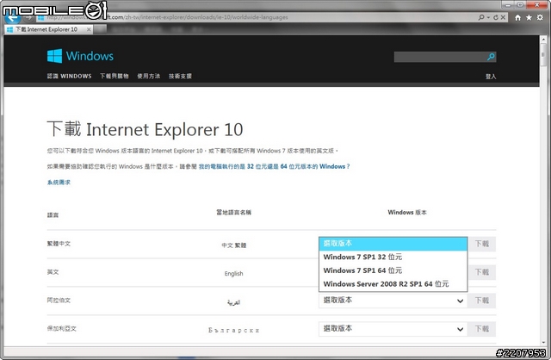Click 下載 button for 阿拉伯文 row
Screen dimensions: 551x360
[x=482, y=301]
